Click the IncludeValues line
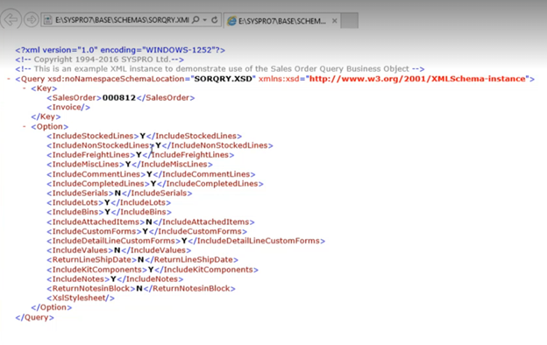Screen dimensions: 547x345 coord(119,250)
